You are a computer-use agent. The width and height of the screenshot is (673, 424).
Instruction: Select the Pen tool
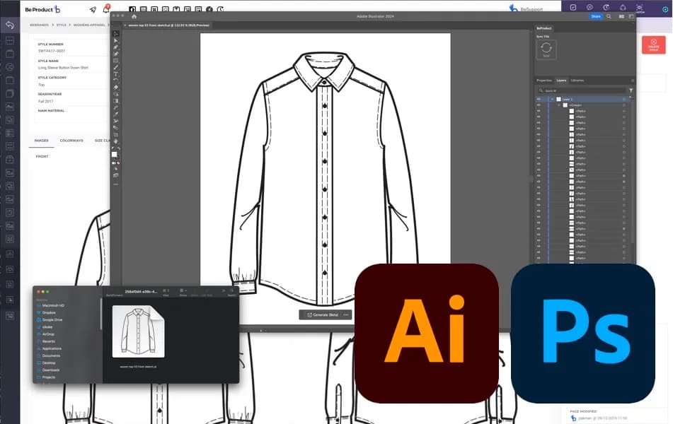point(116,47)
